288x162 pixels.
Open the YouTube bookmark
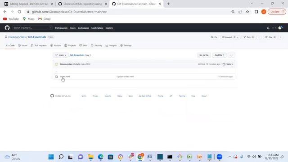(x=11, y=19)
